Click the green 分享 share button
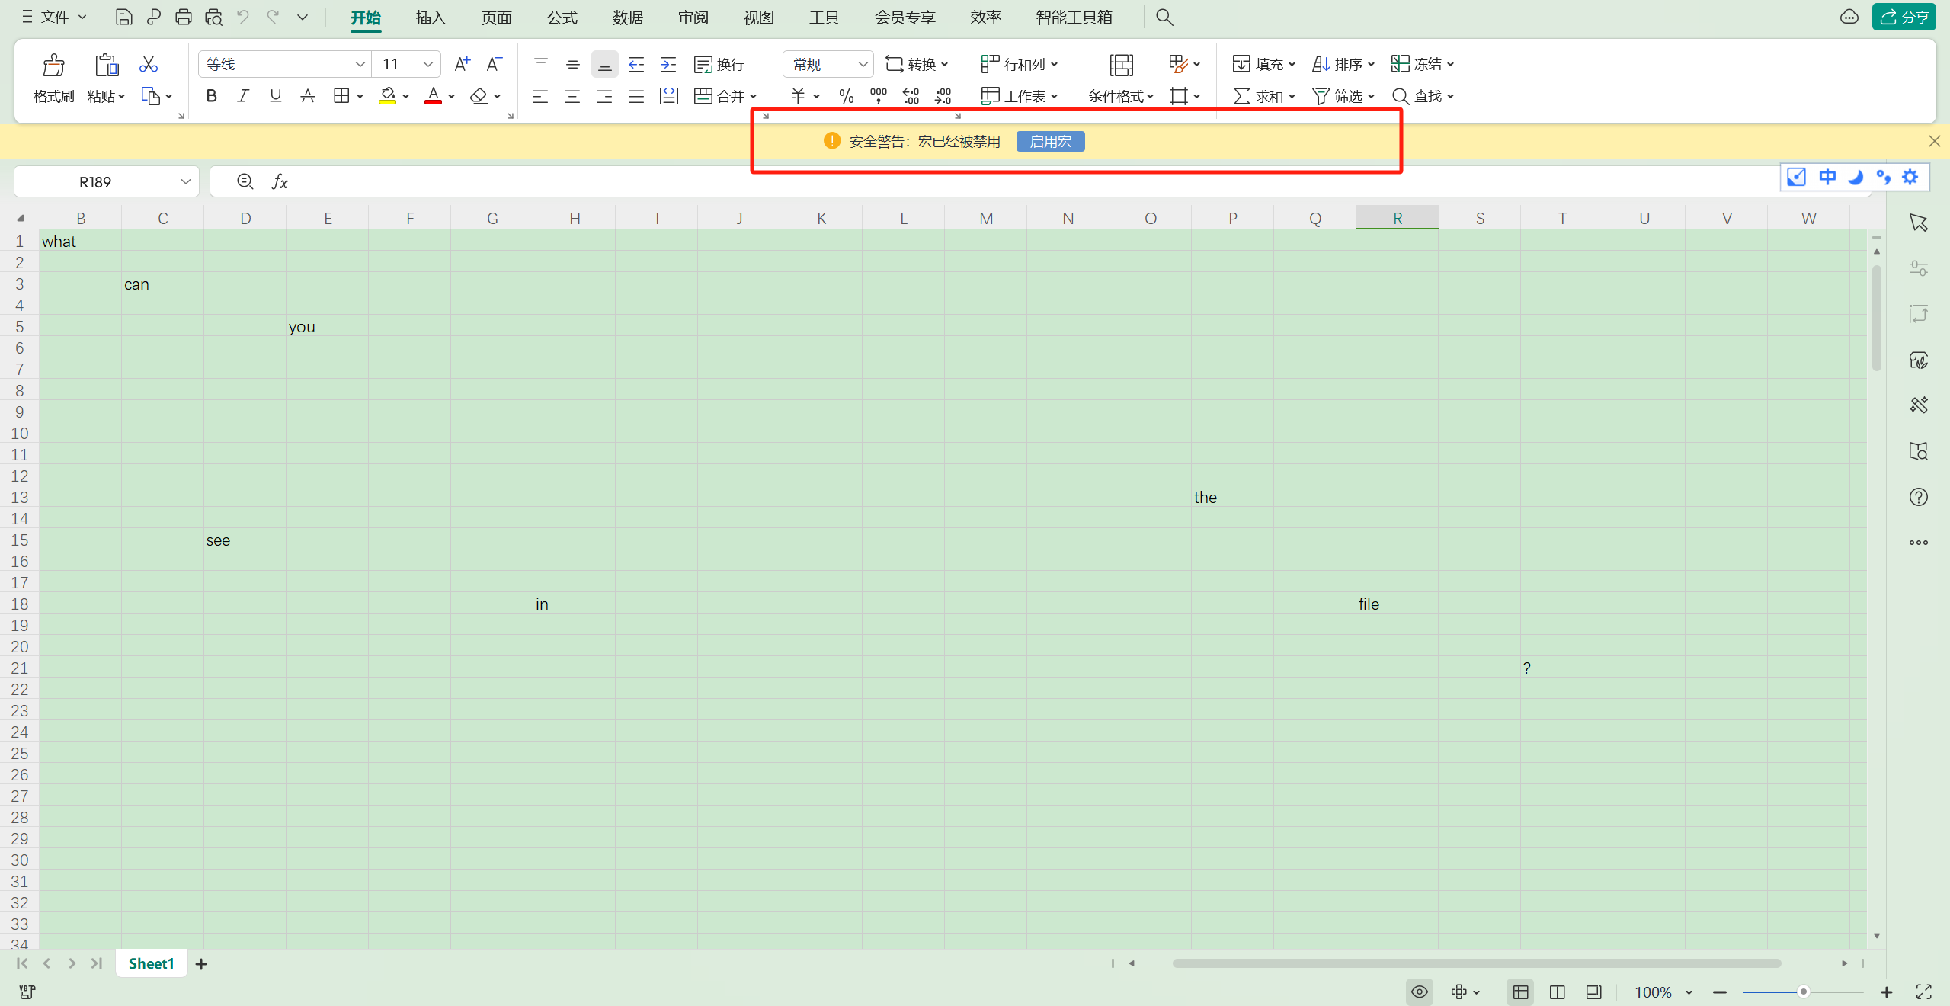The height and width of the screenshot is (1006, 1950). pyautogui.click(x=1904, y=17)
